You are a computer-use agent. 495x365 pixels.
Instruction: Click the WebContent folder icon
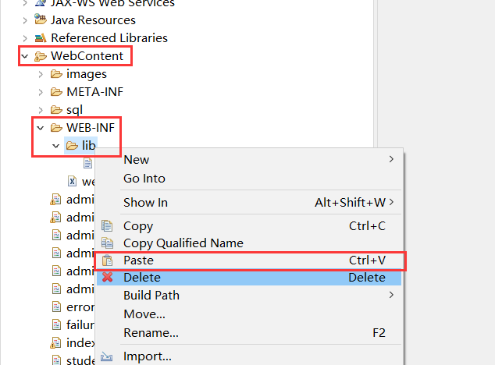(x=41, y=56)
